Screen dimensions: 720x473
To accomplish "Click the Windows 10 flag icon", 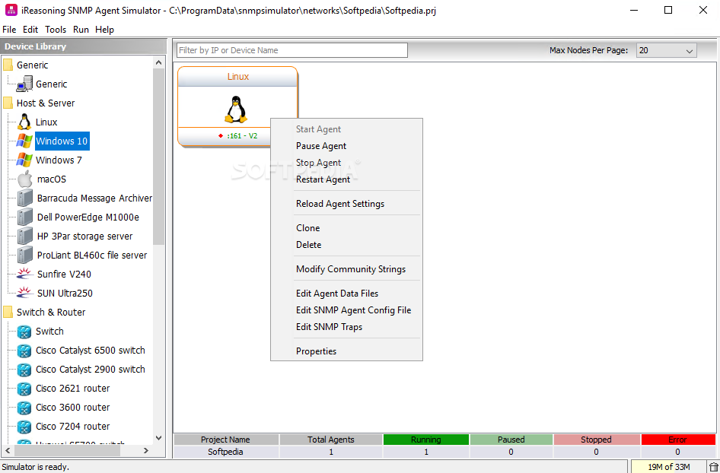I will (24, 141).
